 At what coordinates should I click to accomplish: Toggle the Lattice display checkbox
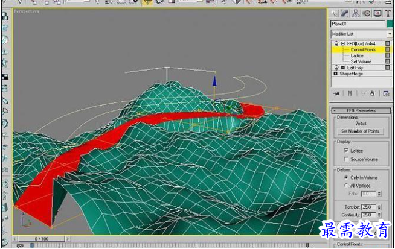click(346, 150)
